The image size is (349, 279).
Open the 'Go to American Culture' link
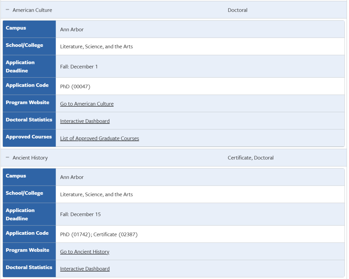point(87,104)
